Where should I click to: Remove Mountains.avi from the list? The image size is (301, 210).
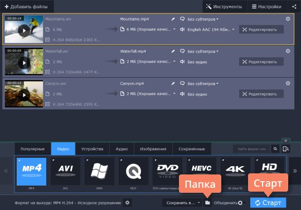(x=288, y=19)
